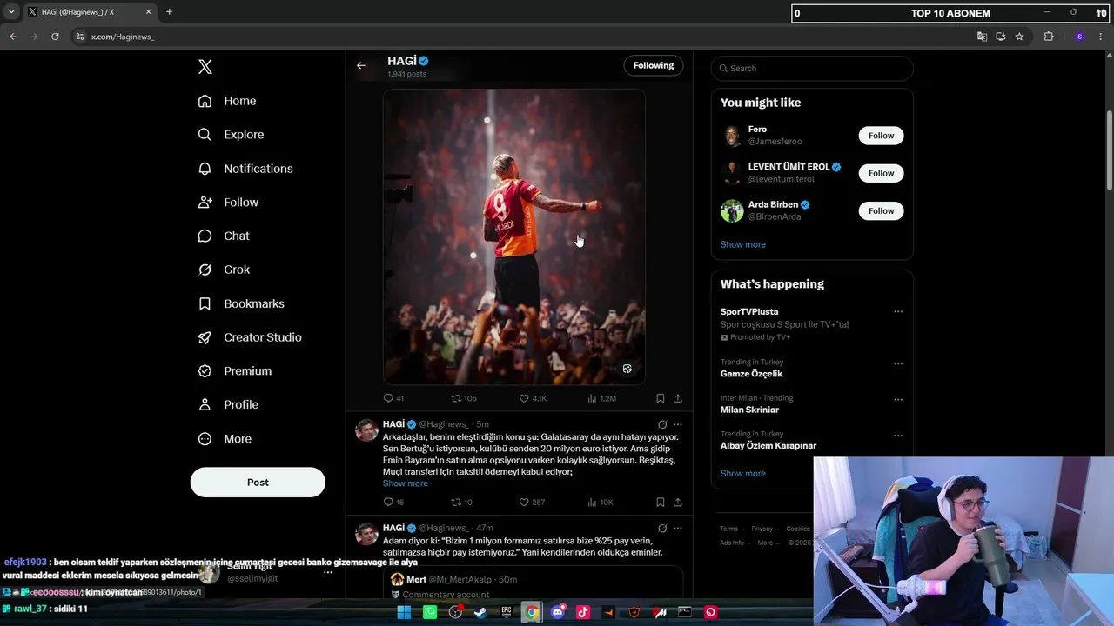Open the Notifications bell icon
The height and width of the screenshot is (626, 1114).
coord(205,169)
